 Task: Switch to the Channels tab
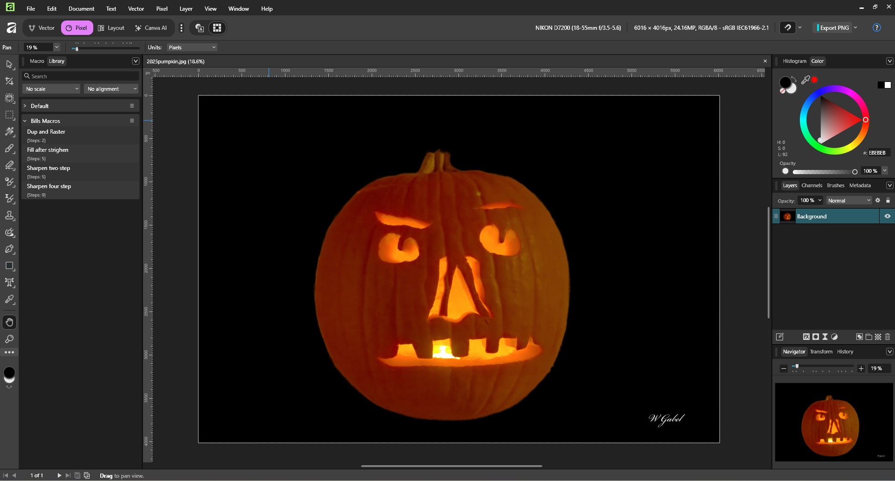pos(812,185)
